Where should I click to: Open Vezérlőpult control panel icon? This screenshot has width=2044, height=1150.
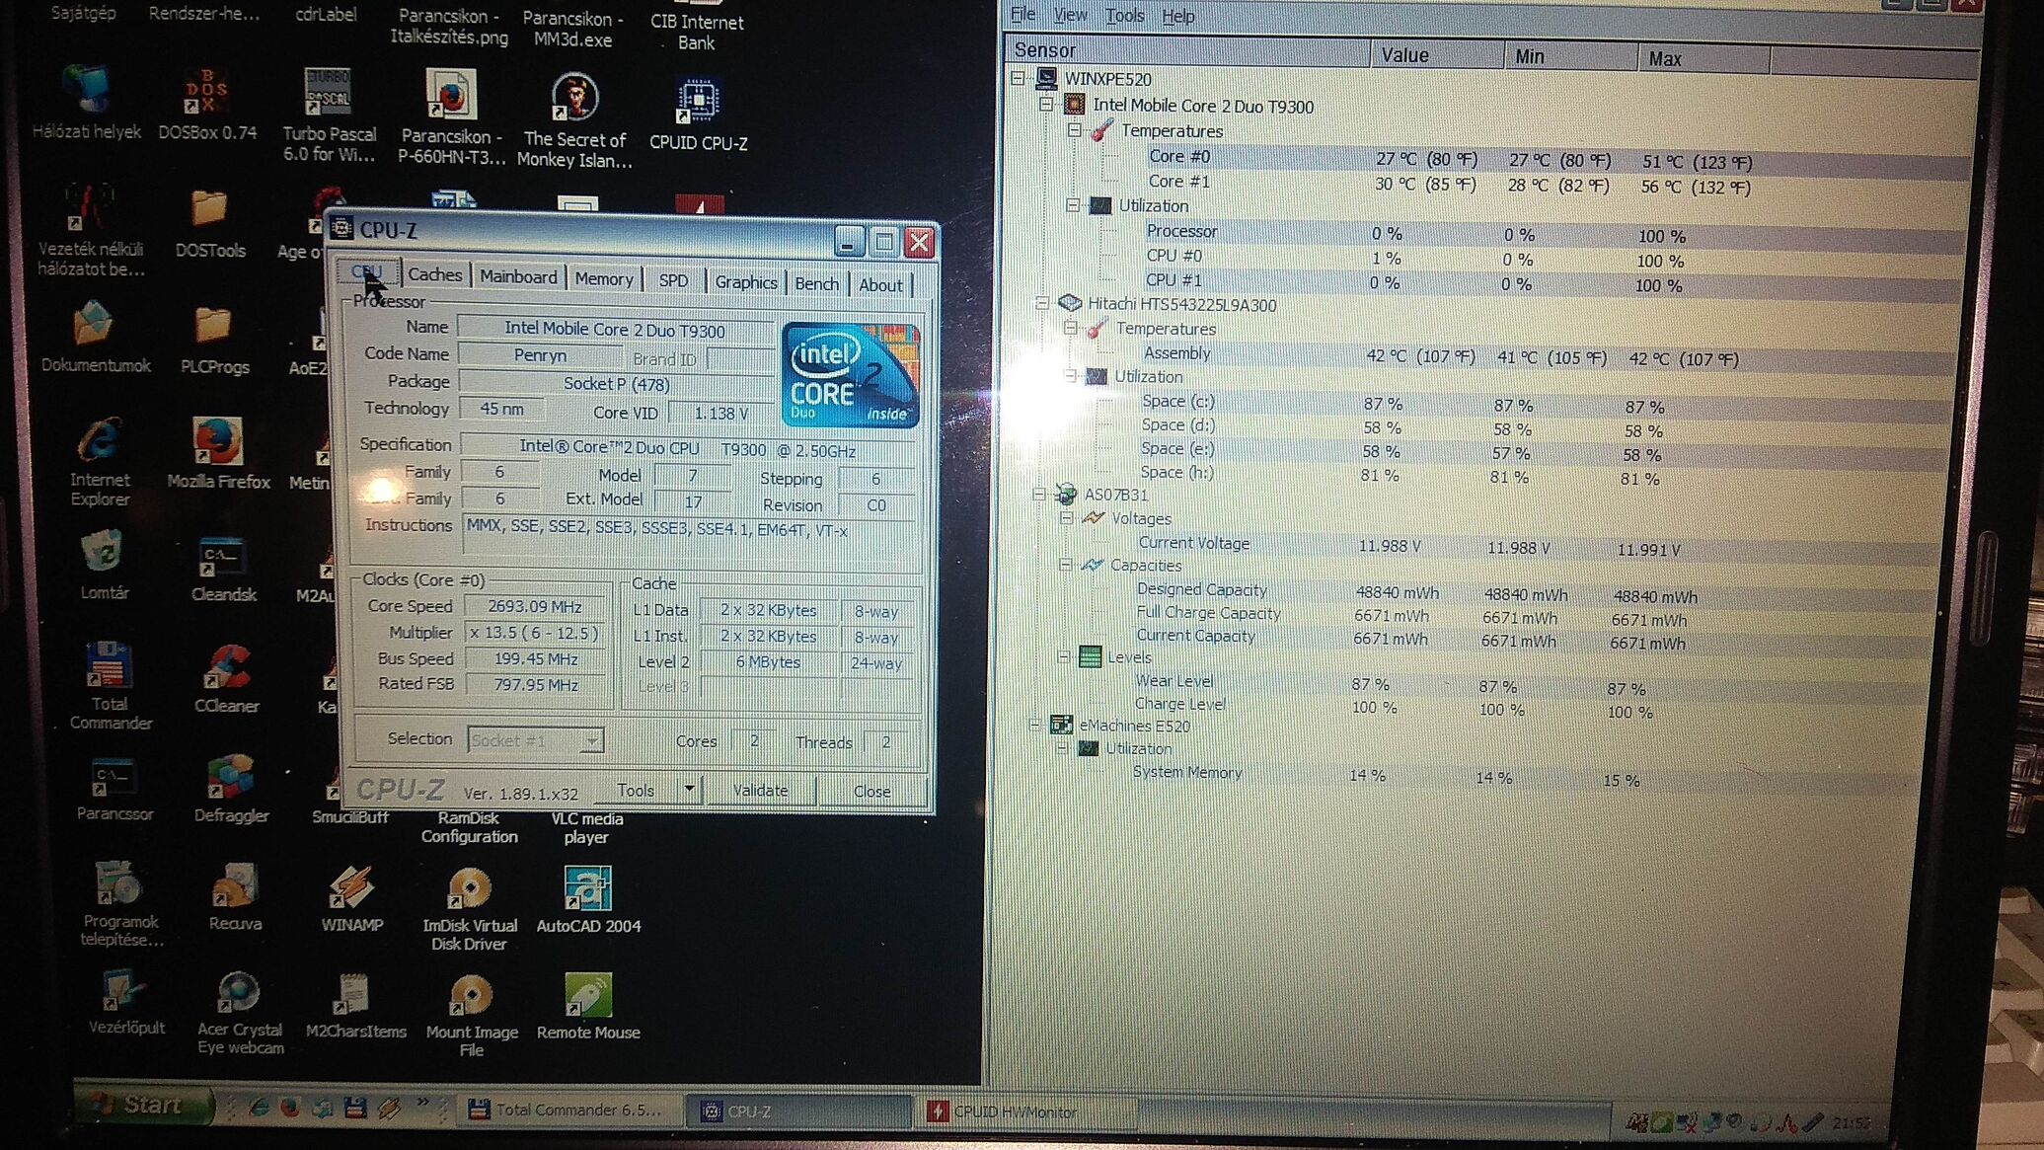[125, 1003]
